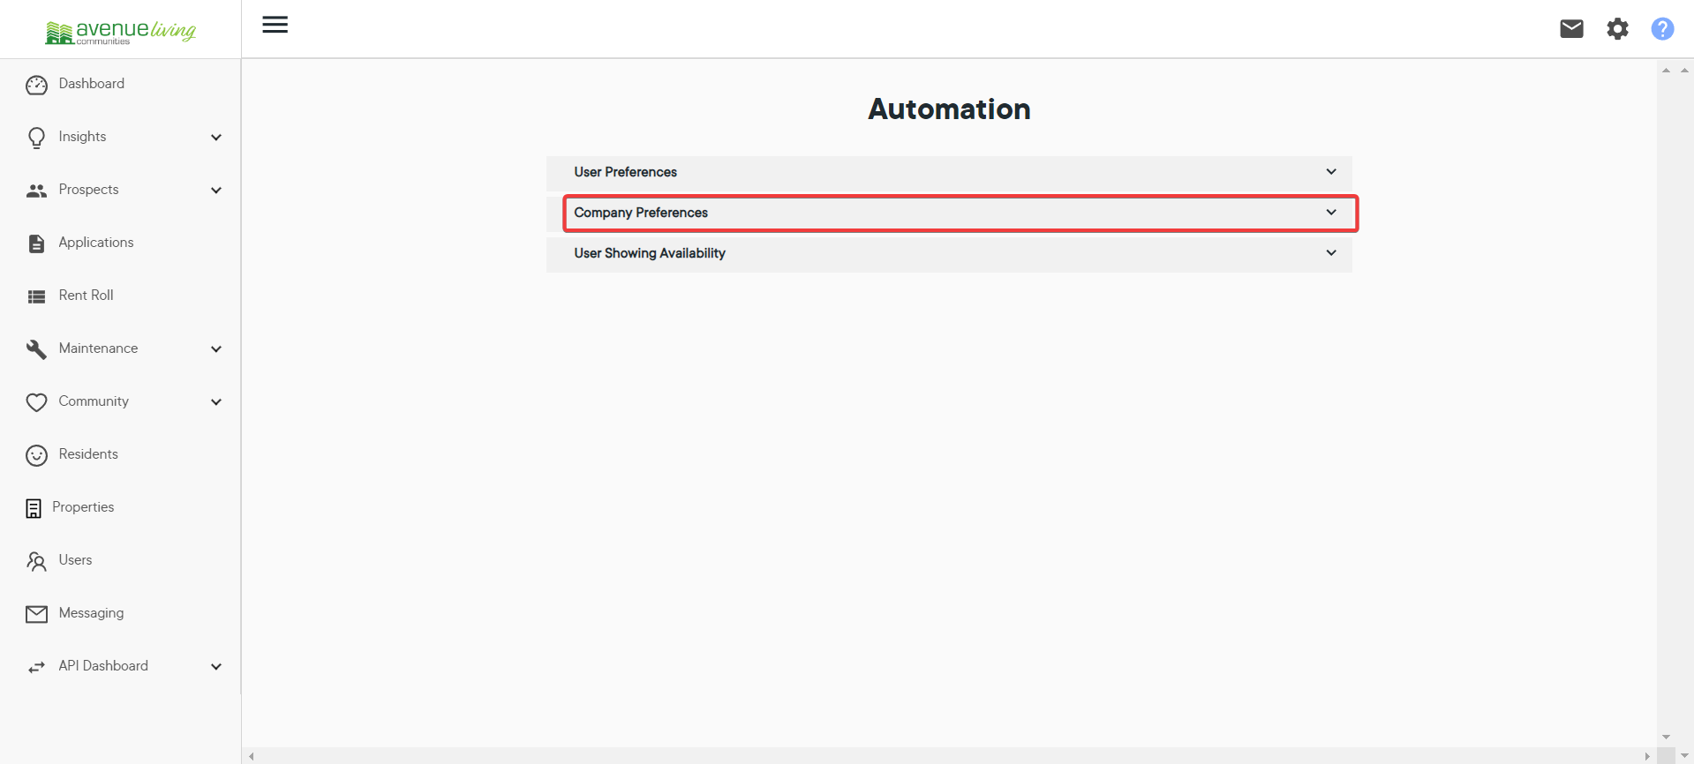Select Community menu item
Image resolution: width=1694 pixels, height=764 pixels.
click(94, 401)
